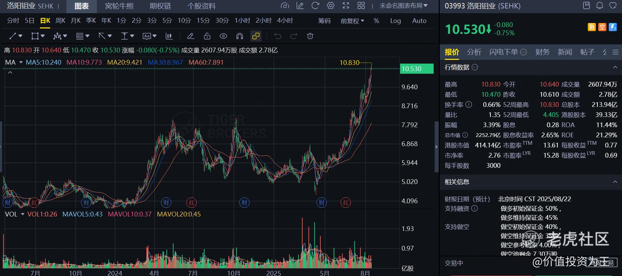Add stock to watchlist with heart icon

[613, 6]
